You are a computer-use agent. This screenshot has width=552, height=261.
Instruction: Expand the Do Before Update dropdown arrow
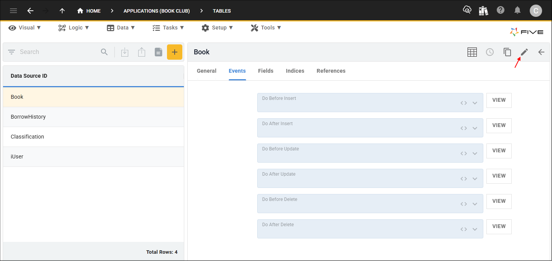(475, 153)
